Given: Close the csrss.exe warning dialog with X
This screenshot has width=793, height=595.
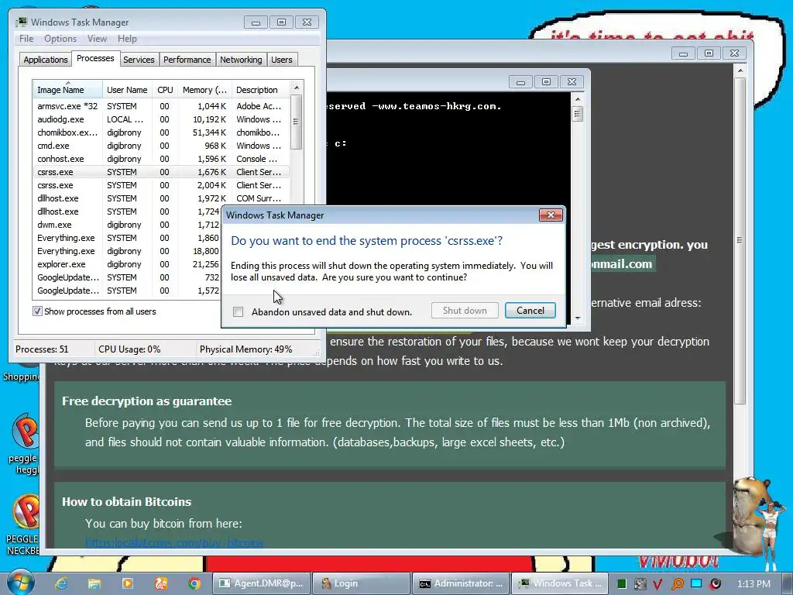Looking at the screenshot, I should coord(551,215).
